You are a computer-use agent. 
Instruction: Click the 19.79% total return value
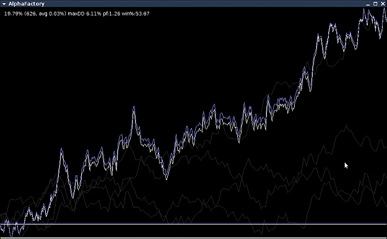(x=14, y=14)
